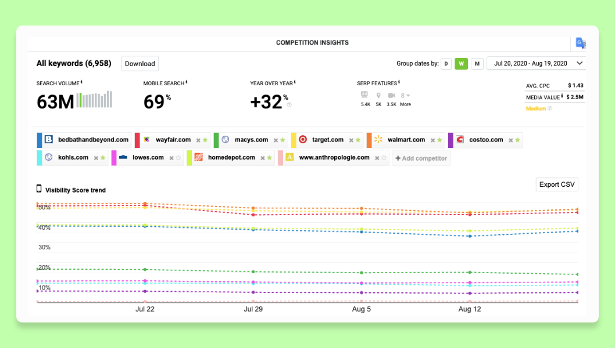The image size is (615, 348).
Task: Remove wayfair.com competitor with its x
Action: 198,140
